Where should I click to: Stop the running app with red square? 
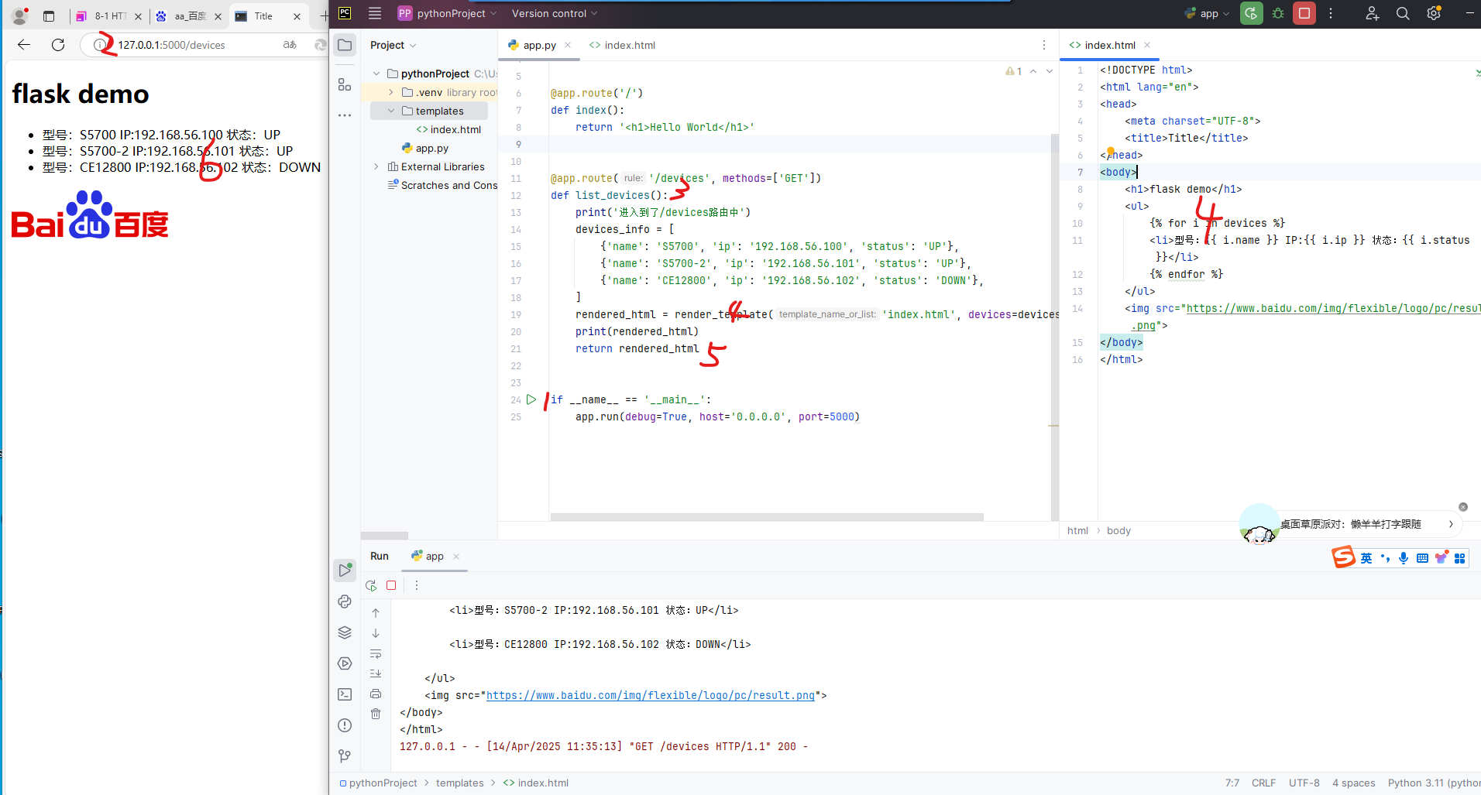pyautogui.click(x=1304, y=13)
